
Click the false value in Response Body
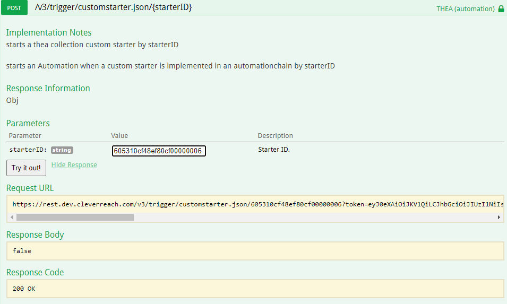22,251
